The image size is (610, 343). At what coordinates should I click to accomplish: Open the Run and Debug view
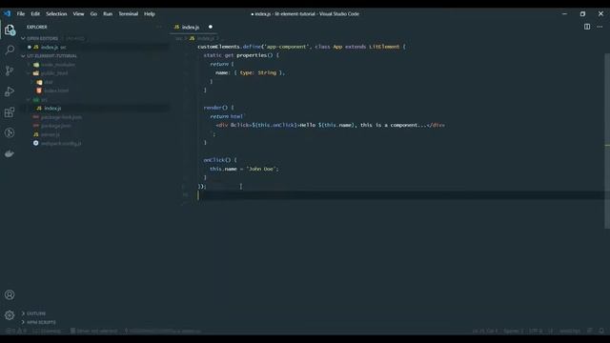[10, 91]
